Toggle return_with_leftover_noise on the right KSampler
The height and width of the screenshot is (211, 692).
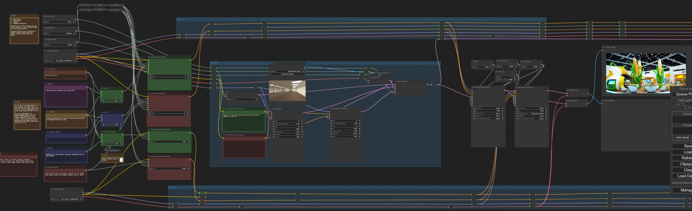tap(531, 119)
